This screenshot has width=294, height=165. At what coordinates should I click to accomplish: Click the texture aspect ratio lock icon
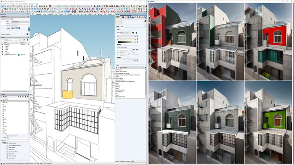[x=129, y=53]
